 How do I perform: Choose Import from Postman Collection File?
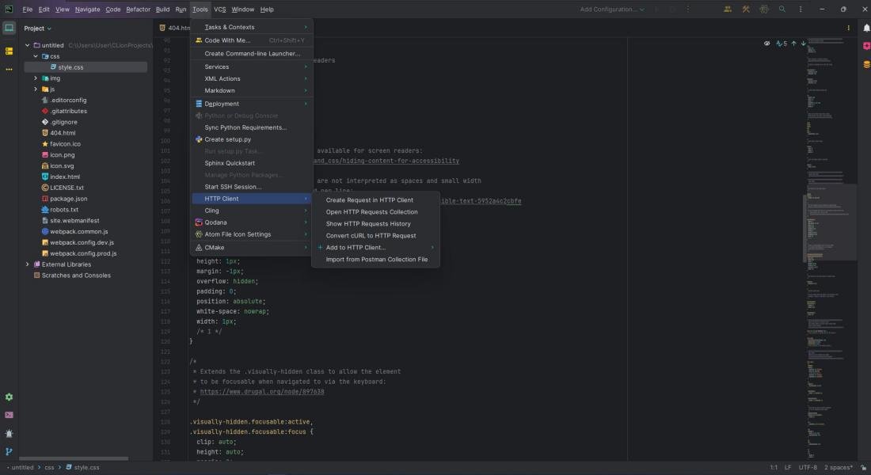pyautogui.click(x=376, y=260)
